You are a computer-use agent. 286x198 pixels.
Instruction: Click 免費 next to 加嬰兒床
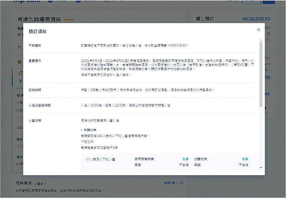pos(245,159)
